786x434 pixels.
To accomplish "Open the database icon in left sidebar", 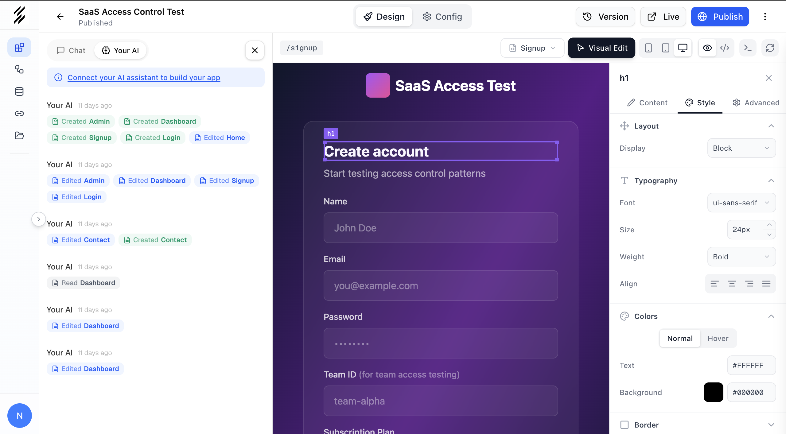I will 19,91.
